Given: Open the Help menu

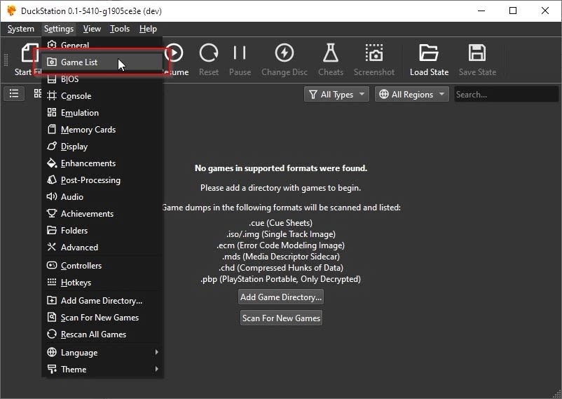Looking at the screenshot, I should coord(148,29).
